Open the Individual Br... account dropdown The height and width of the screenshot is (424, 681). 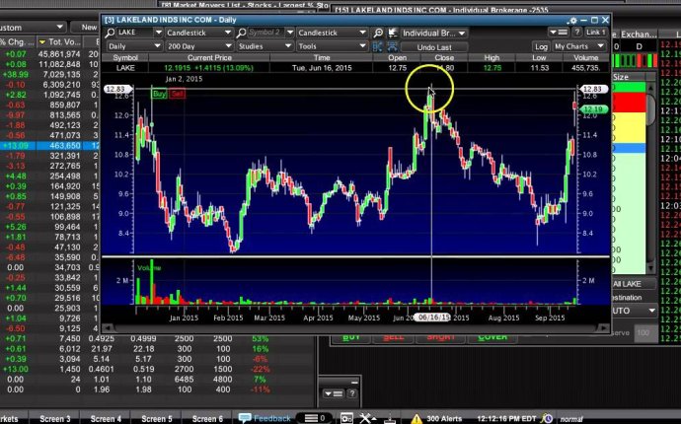coord(434,33)
